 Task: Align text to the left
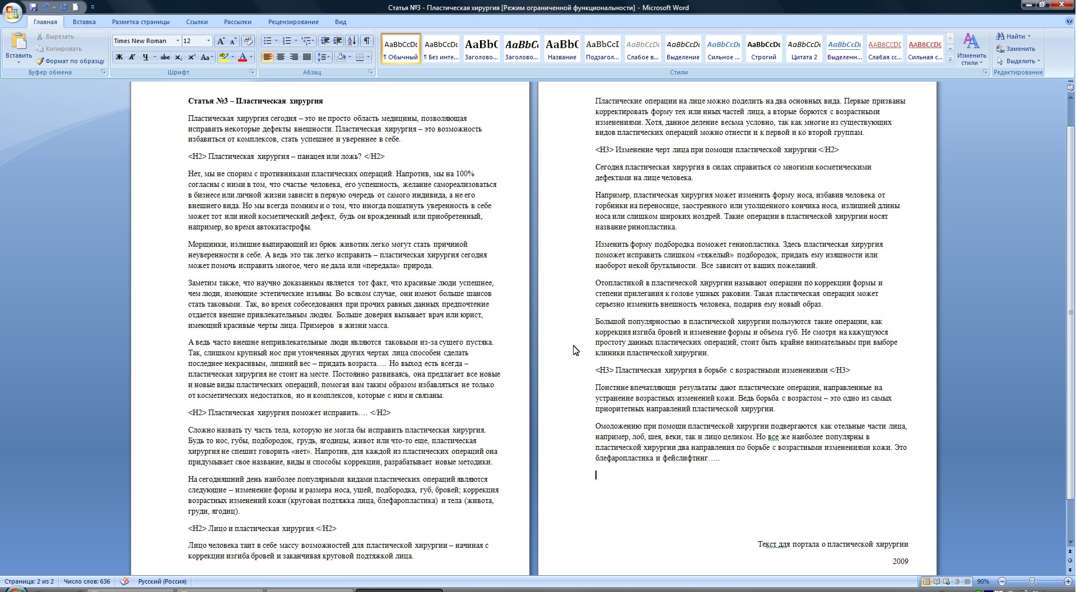tap(267, 57)
